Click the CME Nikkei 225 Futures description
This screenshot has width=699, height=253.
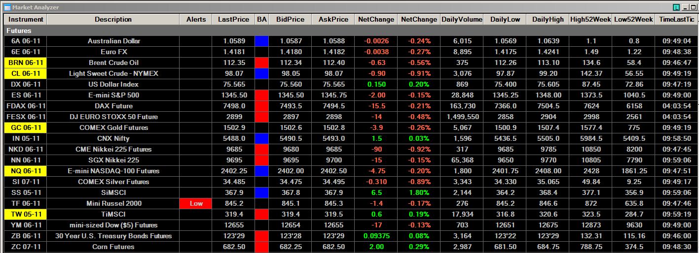[113, 149]
